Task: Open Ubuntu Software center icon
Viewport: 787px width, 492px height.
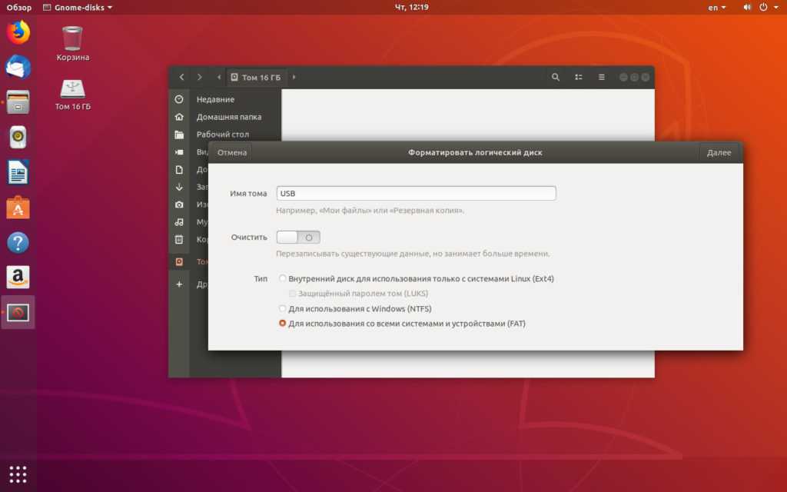Action: (x=18, y=208)
